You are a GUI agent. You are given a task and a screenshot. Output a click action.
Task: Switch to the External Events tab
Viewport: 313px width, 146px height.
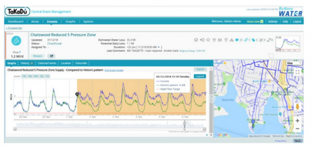pyautogui.click(x=47, y=63)
